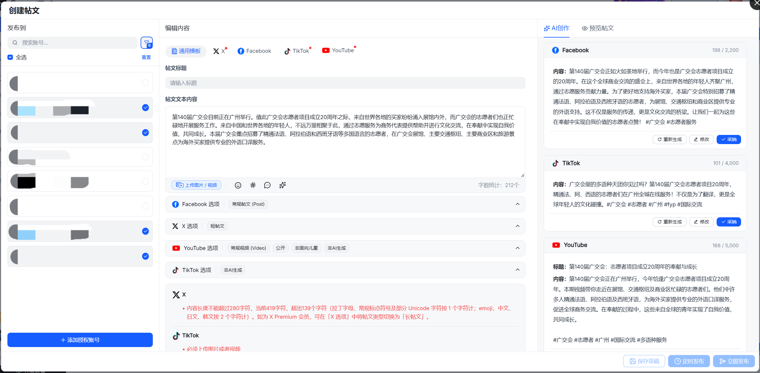The width and height of the screenshot is (760, 373).
Task: Click the search magnifier icon in the account search
Action: click(15, 43)
